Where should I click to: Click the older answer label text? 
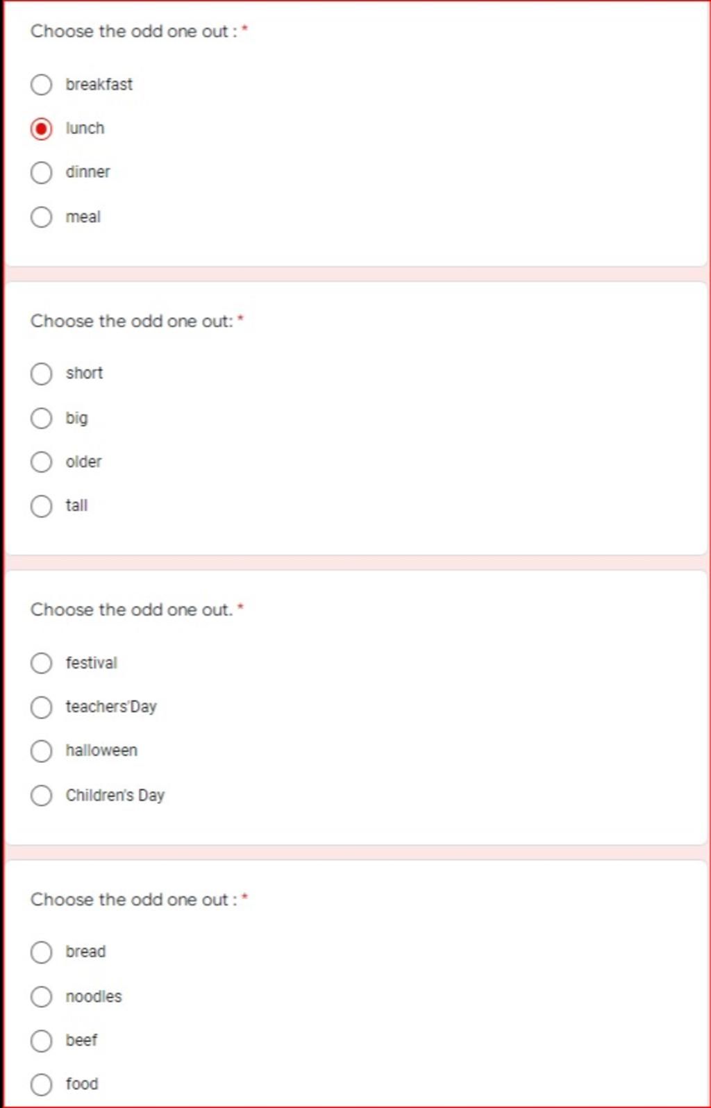coord(83,462)
